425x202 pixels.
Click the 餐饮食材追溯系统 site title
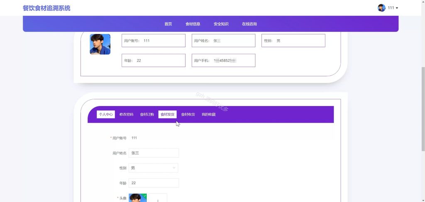(x=46, y=8)
